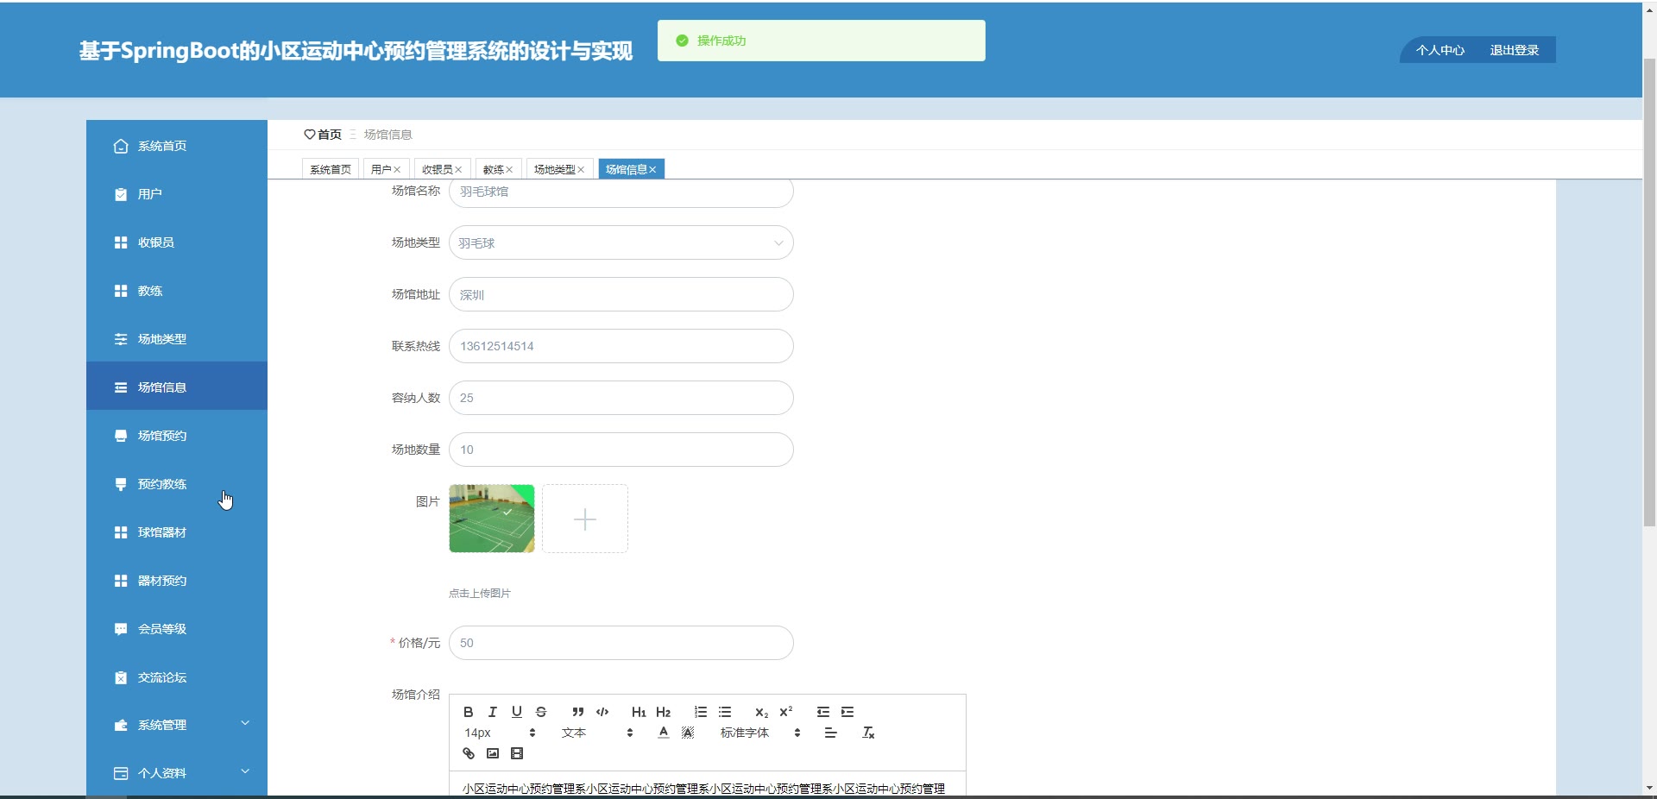Open 场馆预约 in the sidebar
1657x799 pixels.
click(x=177, y=436)
